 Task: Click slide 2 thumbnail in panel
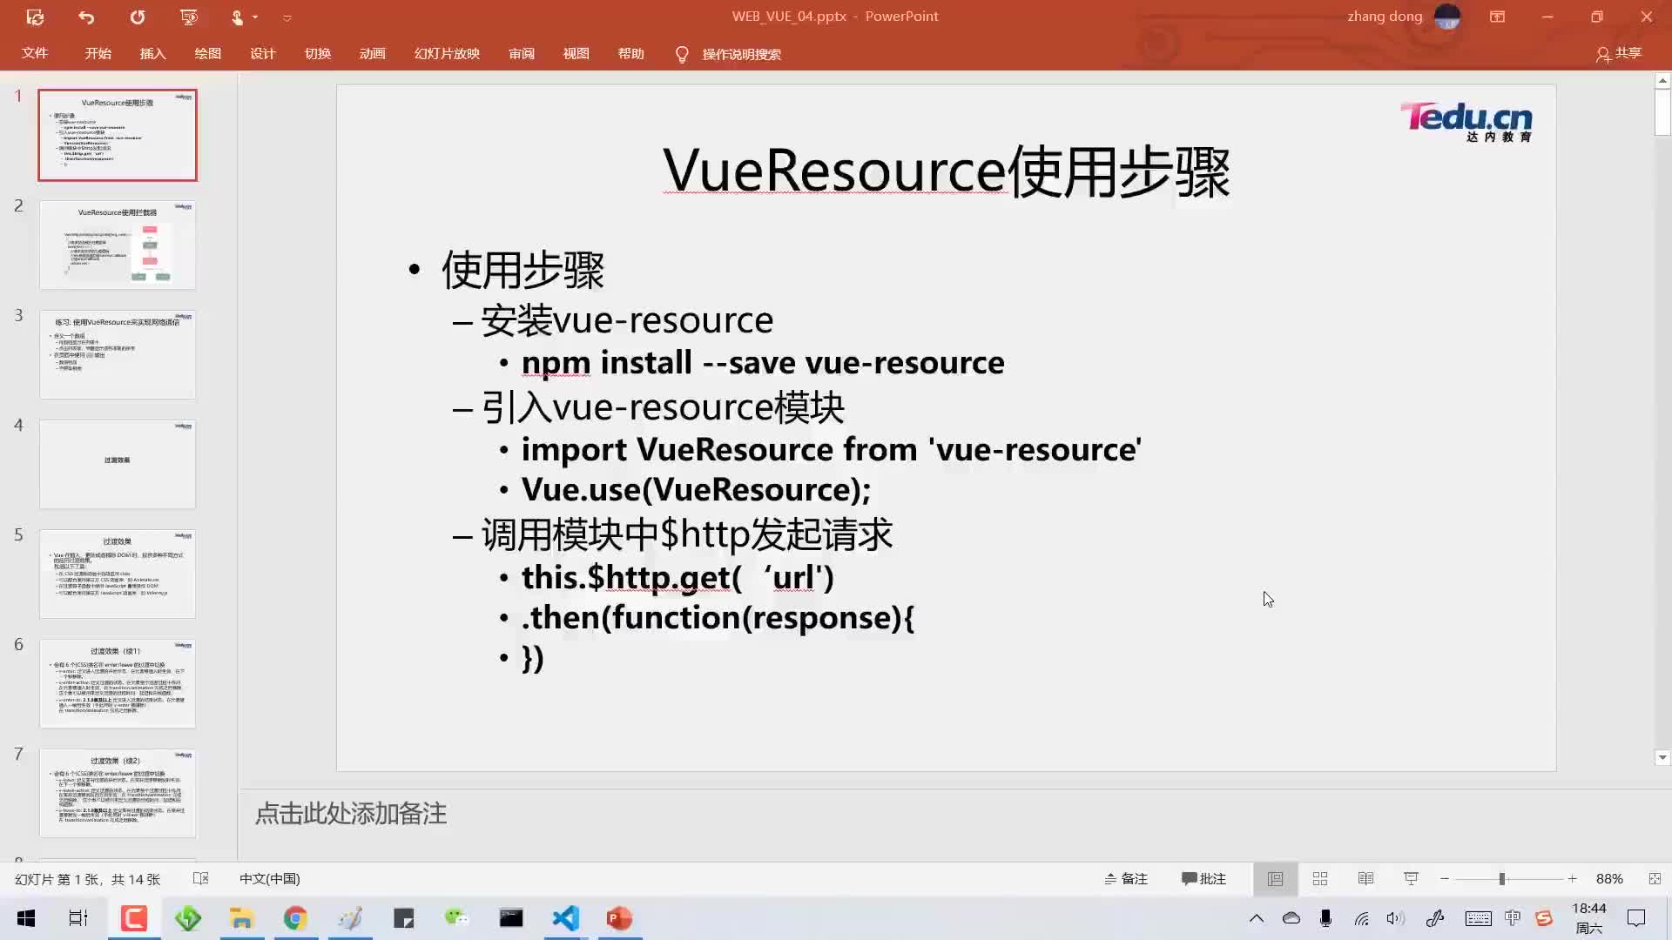[118, 245]
